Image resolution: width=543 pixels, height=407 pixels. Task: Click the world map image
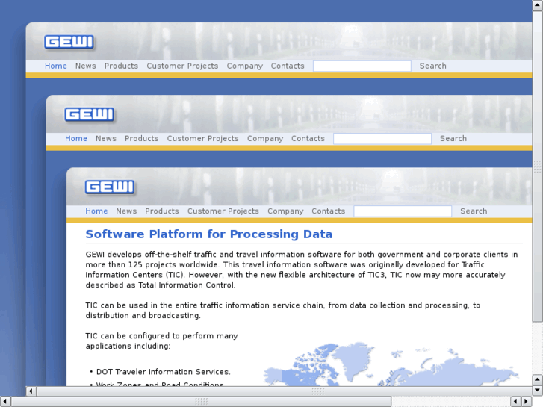pos(391,364)
